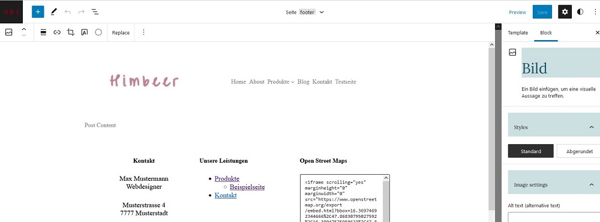Click the Open Street Maps heading

pos(323,161)
